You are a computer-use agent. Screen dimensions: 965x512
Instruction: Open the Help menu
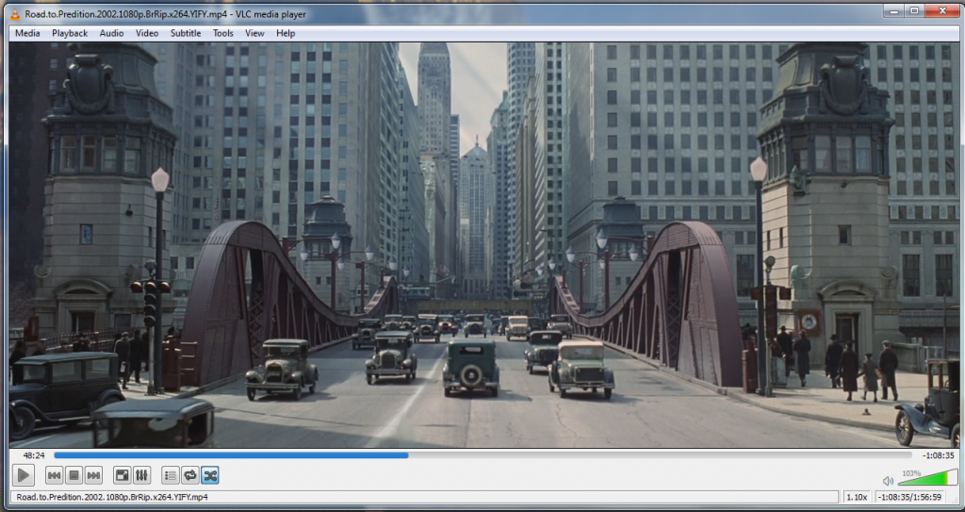pyautogui.click(x=286, y=33)
